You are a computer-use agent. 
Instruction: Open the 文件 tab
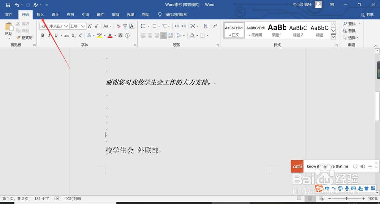point(9,14)
